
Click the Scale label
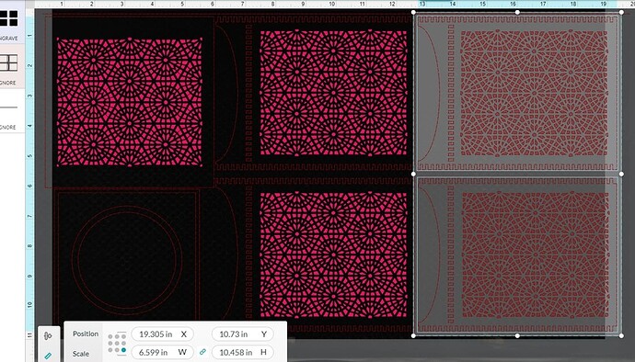(x=81, y=354)
